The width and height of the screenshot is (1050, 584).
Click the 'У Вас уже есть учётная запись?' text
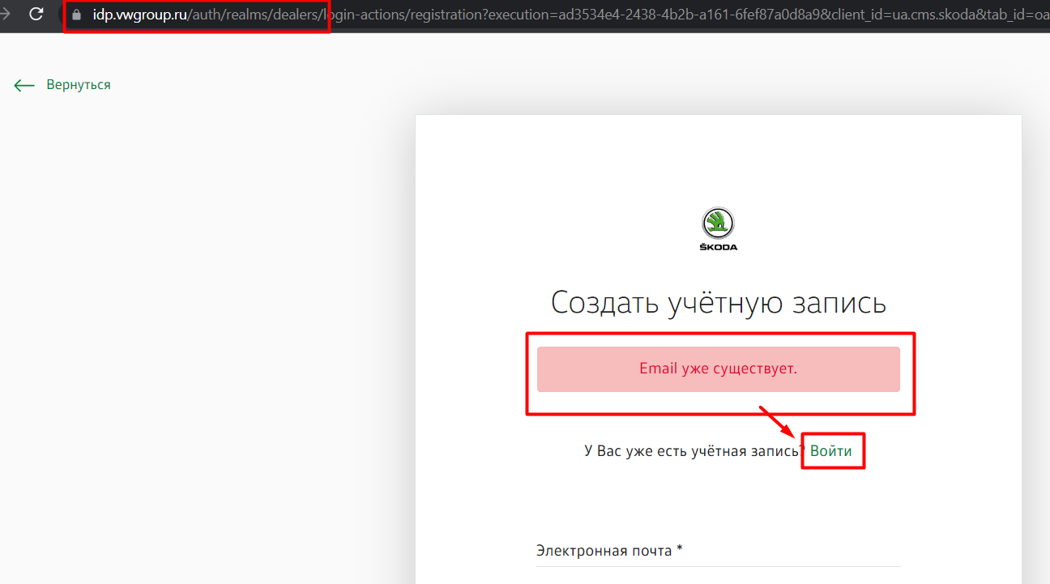[x=695, y=451]
